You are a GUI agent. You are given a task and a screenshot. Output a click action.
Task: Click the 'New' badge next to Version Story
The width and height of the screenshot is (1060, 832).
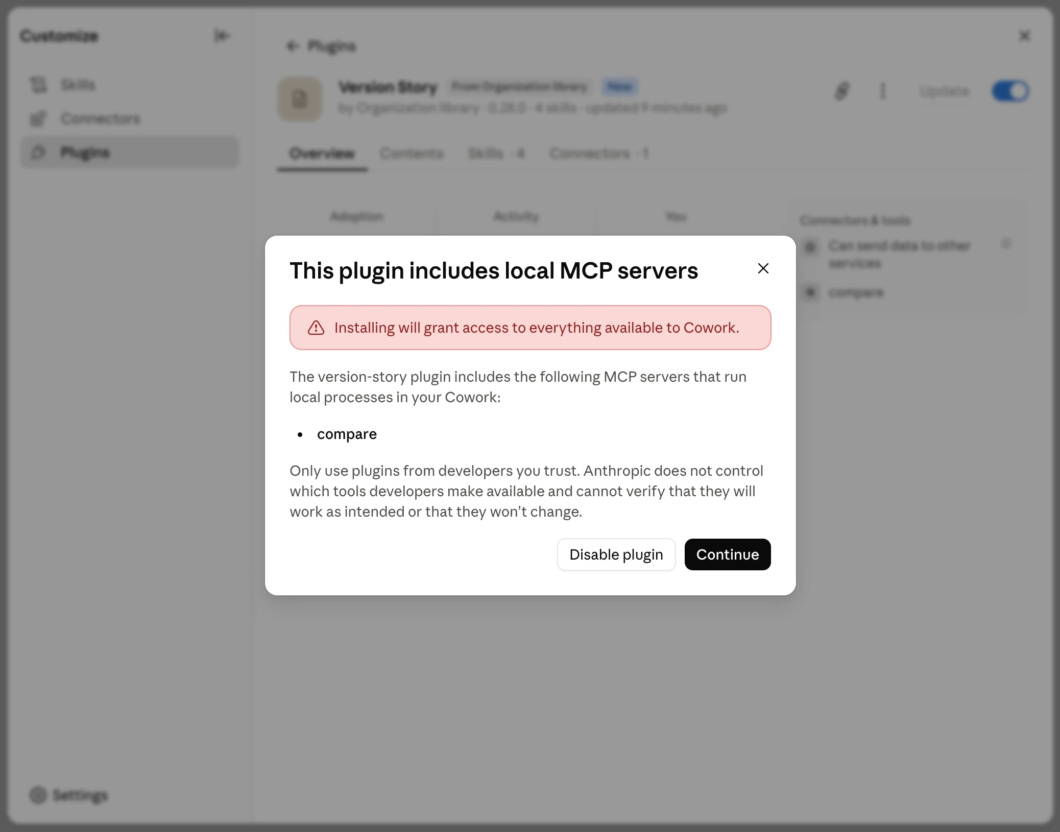619,87
